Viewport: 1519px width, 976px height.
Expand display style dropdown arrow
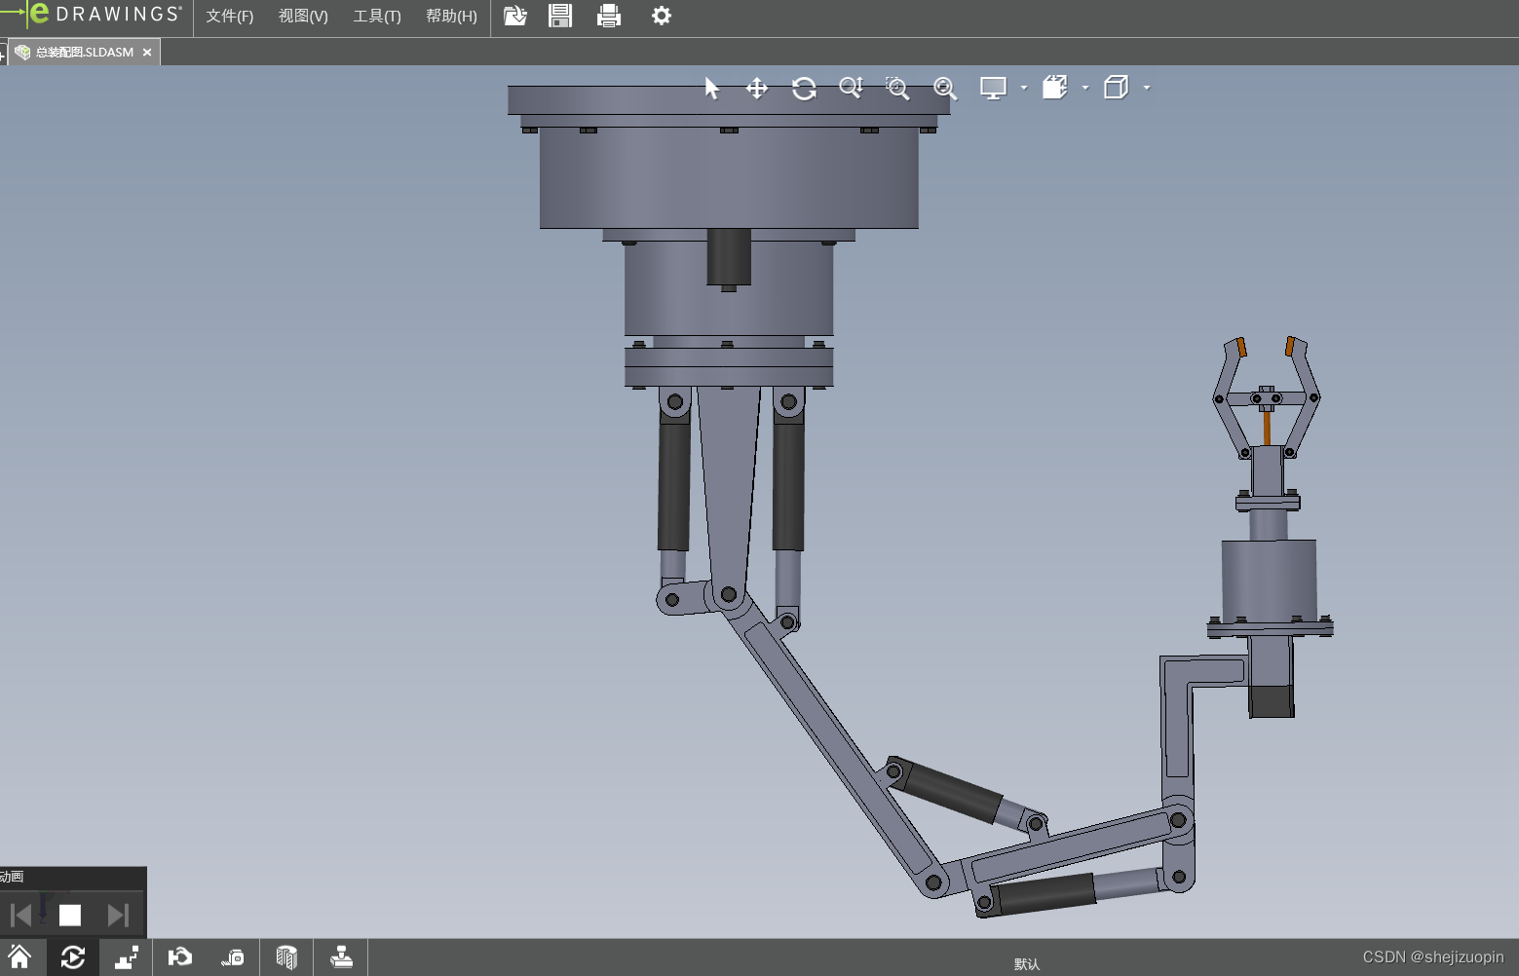1024,88
